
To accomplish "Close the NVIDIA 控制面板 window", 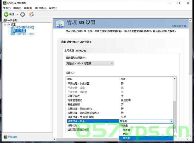I will pos(188,3).
